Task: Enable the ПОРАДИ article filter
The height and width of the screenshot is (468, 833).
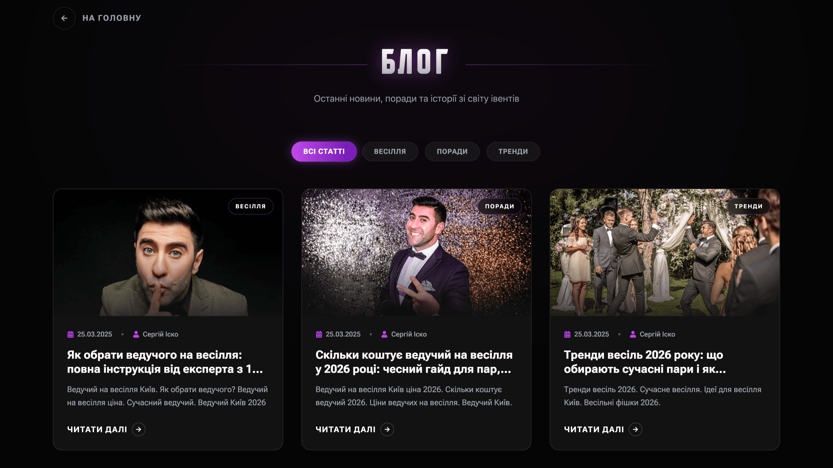Action: pos(452,151)
